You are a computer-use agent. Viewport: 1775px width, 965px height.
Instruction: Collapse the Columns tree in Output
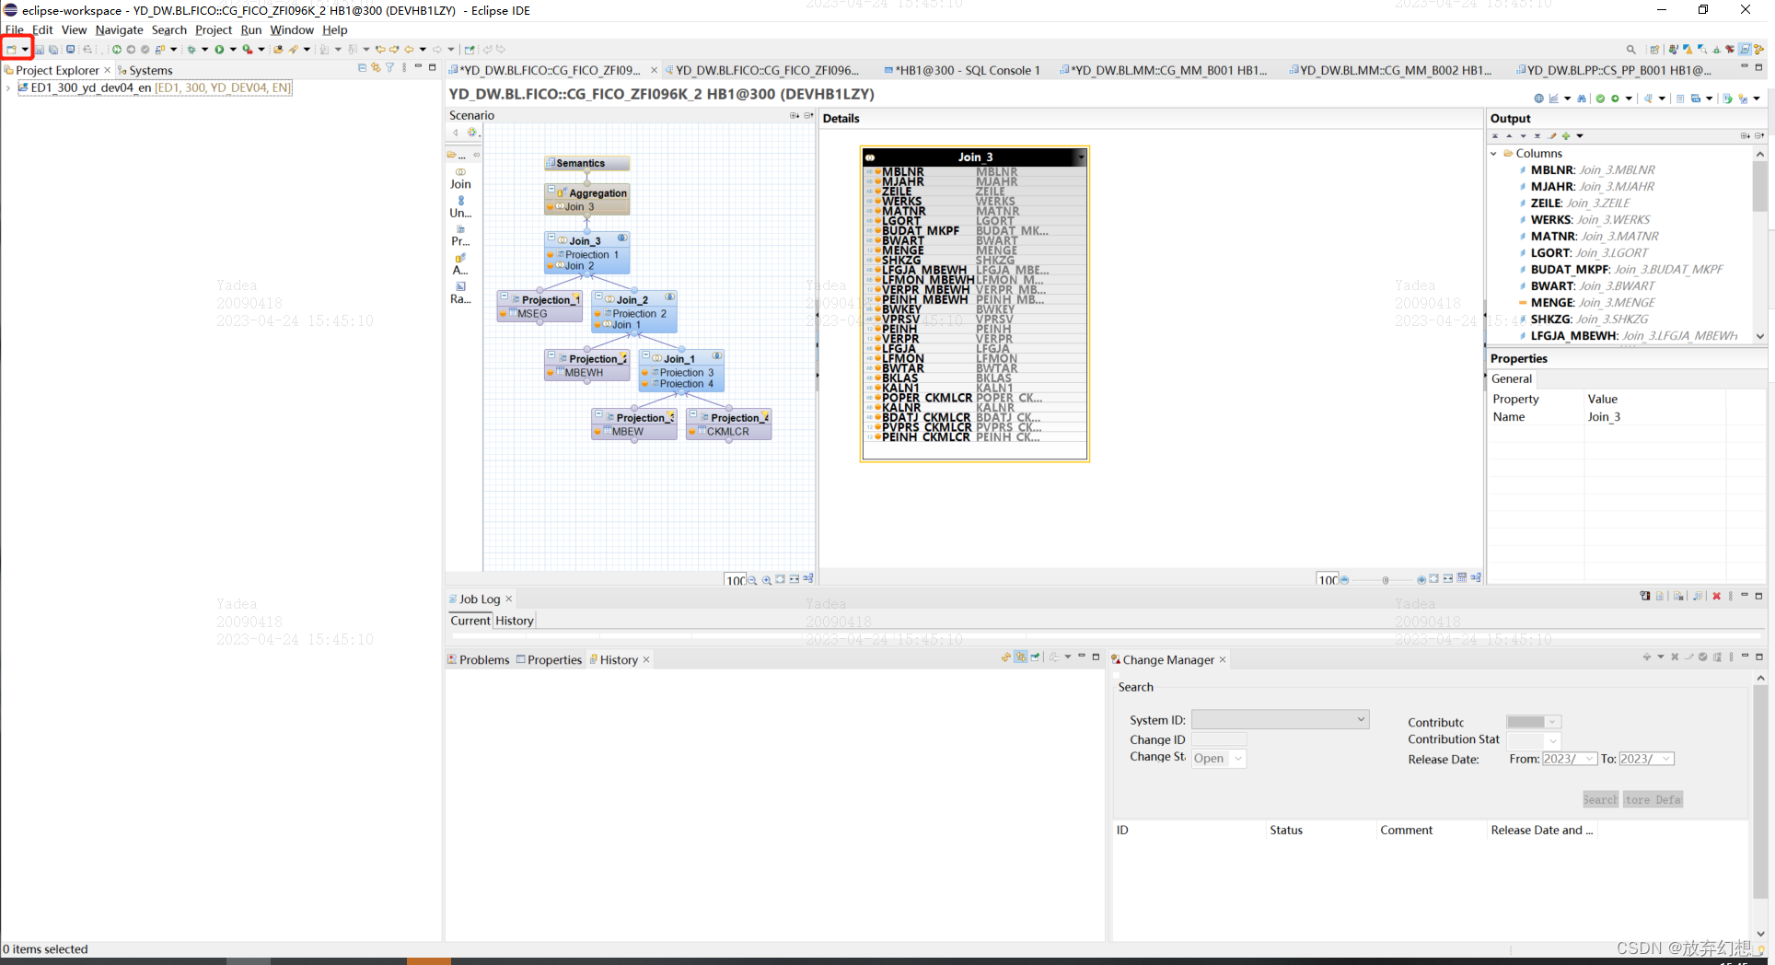(x=1493, y=154)
